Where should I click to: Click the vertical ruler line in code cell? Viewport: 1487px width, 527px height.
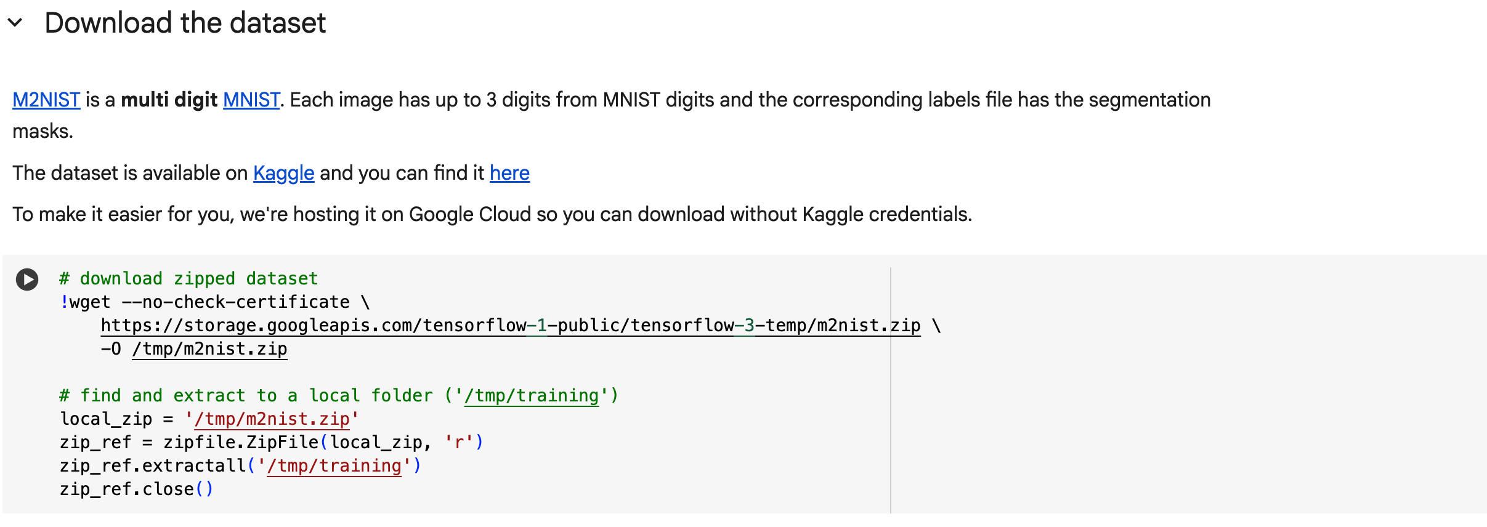[891, 390]
